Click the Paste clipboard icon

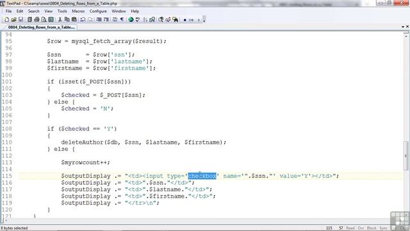tap(74, 20)
